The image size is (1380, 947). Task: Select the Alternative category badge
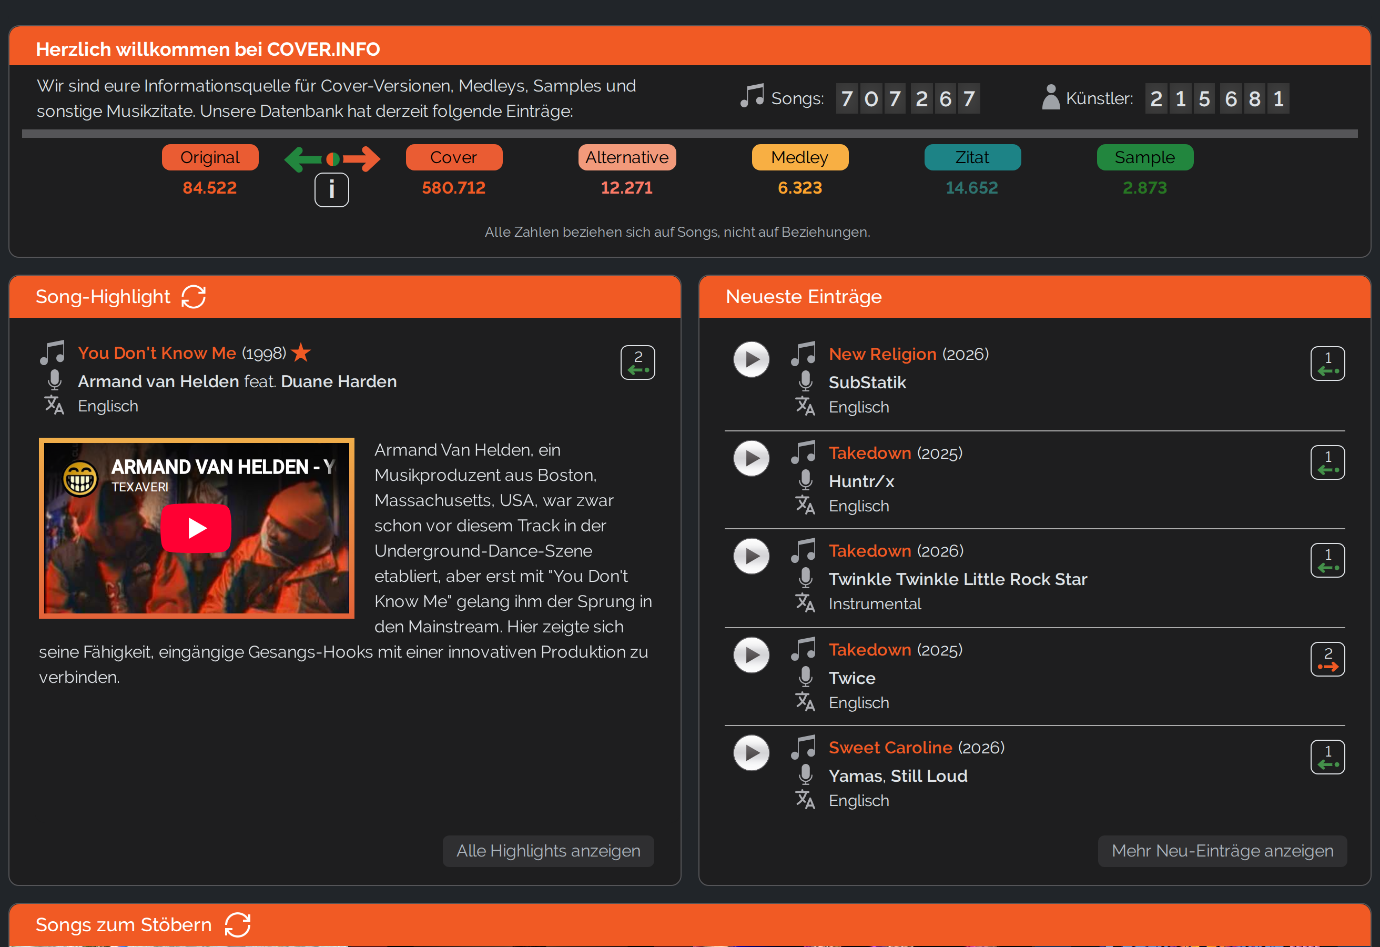(627, 157)
